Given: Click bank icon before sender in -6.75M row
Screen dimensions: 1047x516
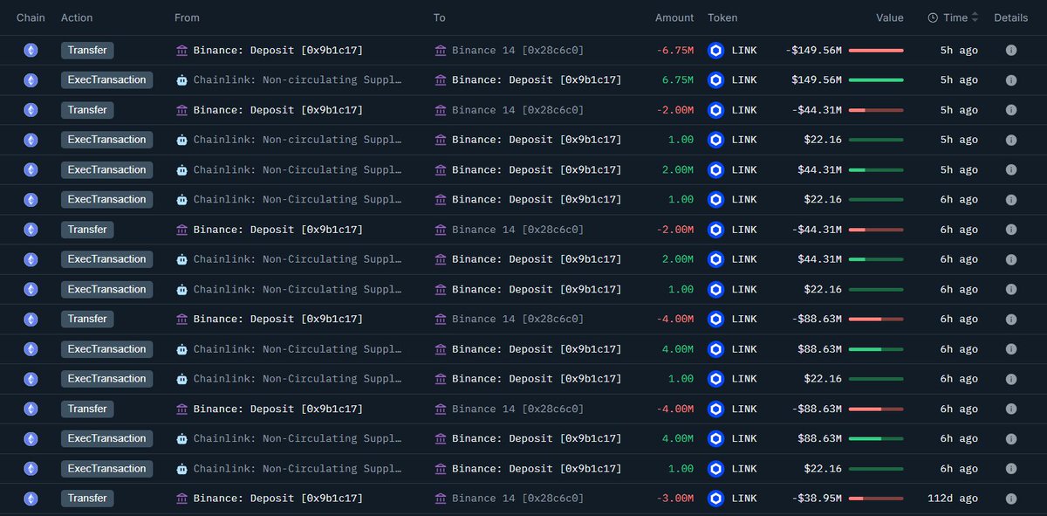Looking at the screenshot, I should coord(181,51).
